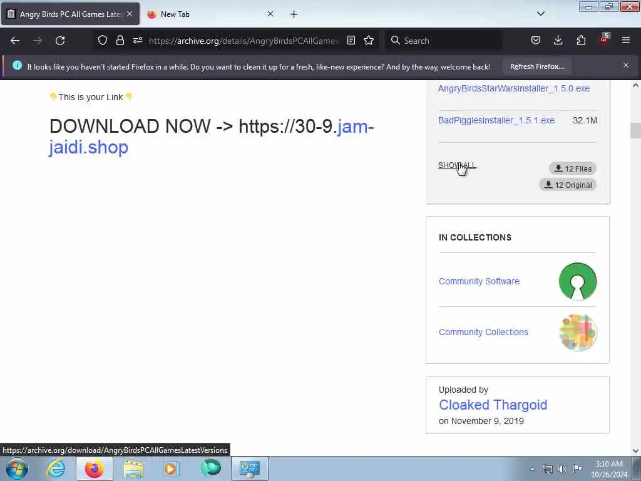This screenshot has width=641, height=481.
Task: Open the Action Center flag icon
Action: pos(577,468)
